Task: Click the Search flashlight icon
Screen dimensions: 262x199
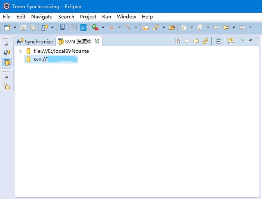Action: tap(156, 27)
